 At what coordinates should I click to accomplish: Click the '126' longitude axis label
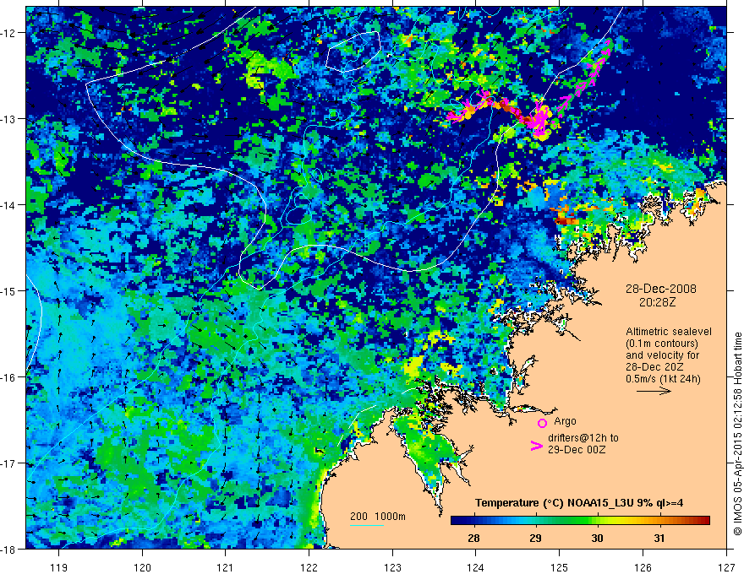click(x=643, y=567)
